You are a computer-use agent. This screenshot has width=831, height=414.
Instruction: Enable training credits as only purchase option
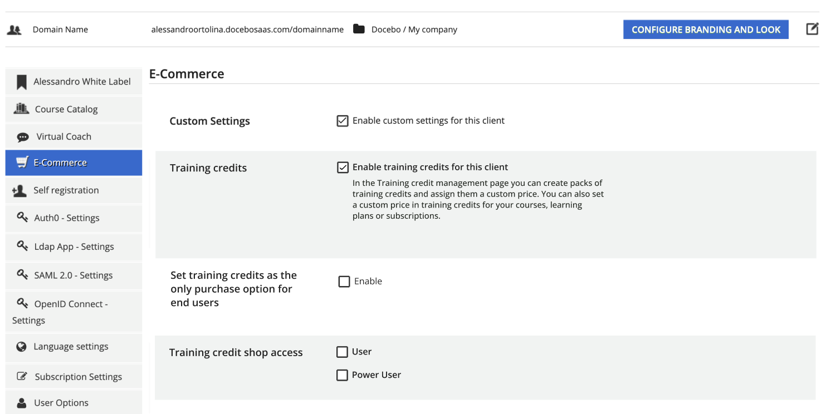click(x=344, y=282)
